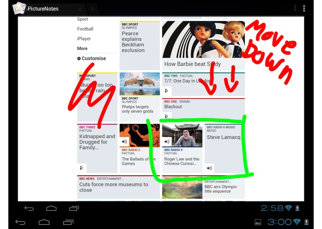Tap the PictureNotes title text
This screenshot has width=322, height=229.
click(43, 9)
